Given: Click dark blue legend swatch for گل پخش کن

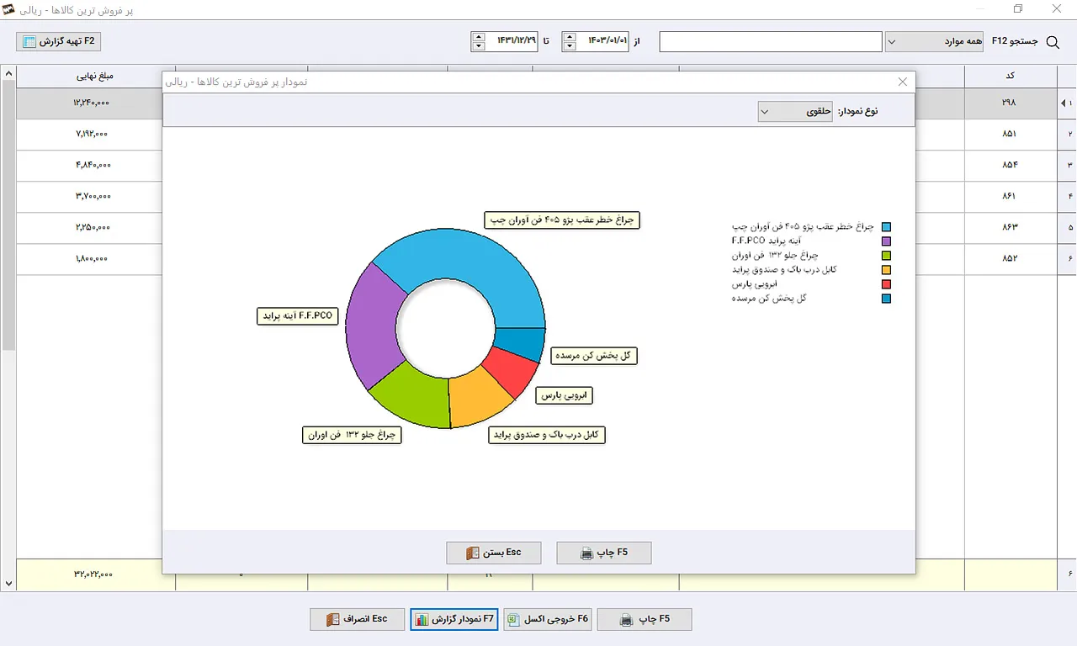Looking at the screenshot, I should click(x=886, y=299).
